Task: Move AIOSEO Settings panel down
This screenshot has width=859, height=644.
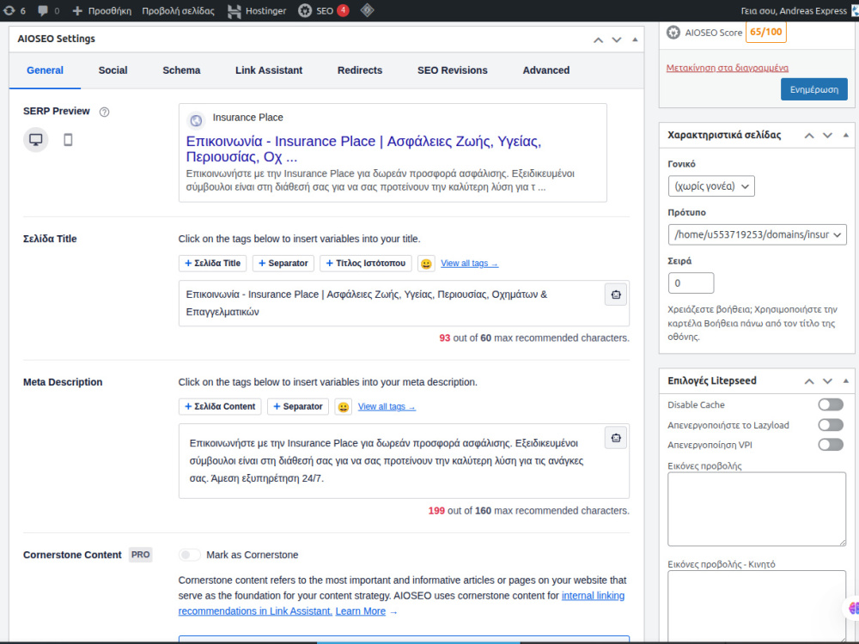Action: [616, 40]
